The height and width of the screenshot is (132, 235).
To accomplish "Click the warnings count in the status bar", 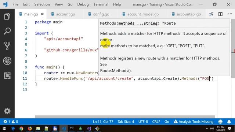I will [15, 121].
